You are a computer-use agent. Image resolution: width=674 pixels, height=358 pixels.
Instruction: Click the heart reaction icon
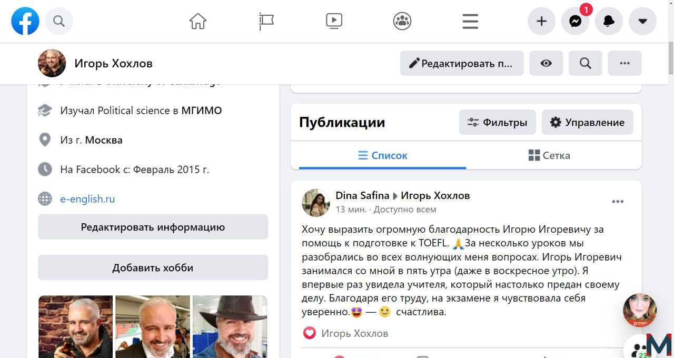tap(309, 333)
